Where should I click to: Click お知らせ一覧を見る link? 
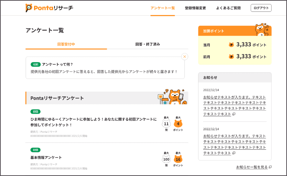(x=252, y=167)
